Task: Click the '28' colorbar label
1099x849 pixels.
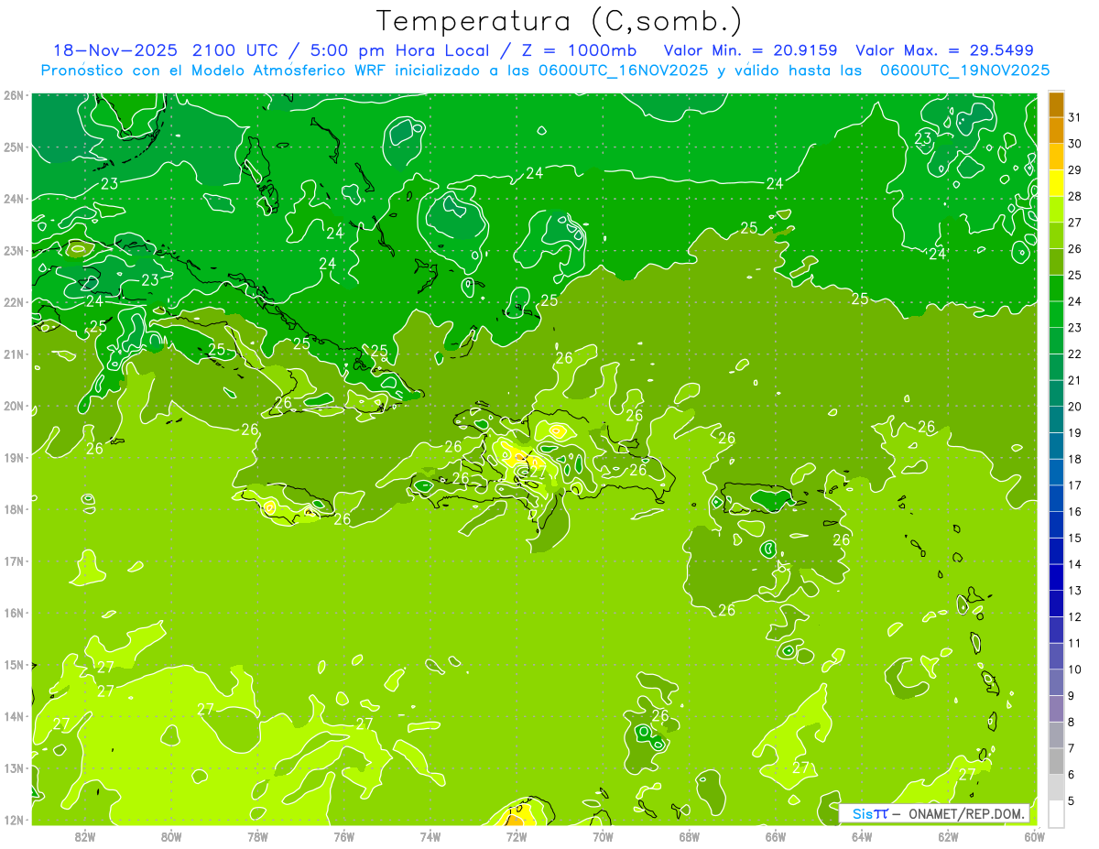Action: pyautogui.click(x=1075, y=197)
